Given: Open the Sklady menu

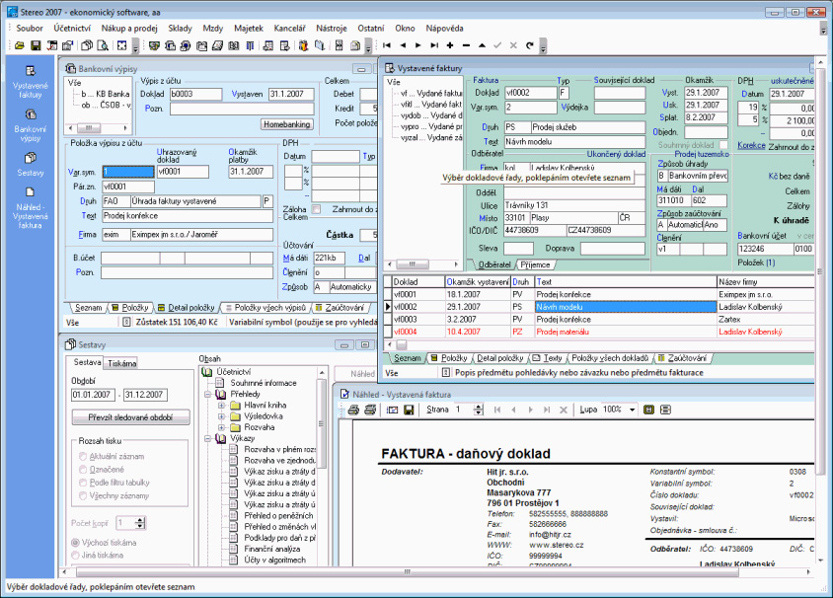Looking at the screenshot, I should (181, 29).
